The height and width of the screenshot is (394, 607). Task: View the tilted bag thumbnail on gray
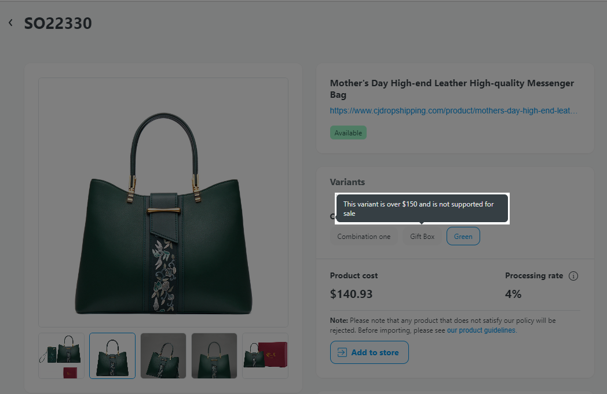tap(163, 355)
